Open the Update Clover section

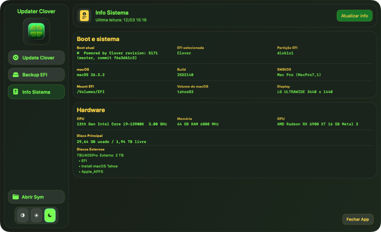click(37, 57)
